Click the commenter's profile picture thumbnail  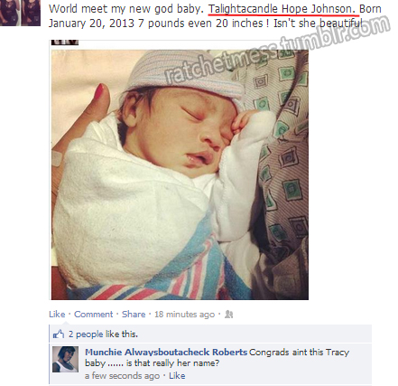65,359
